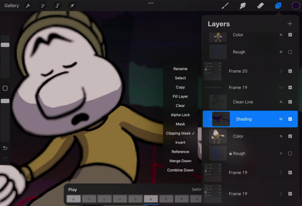This screenshot has height=206, width=302.
Task: Expand the Frame 20 group
Action: (280, 71)
